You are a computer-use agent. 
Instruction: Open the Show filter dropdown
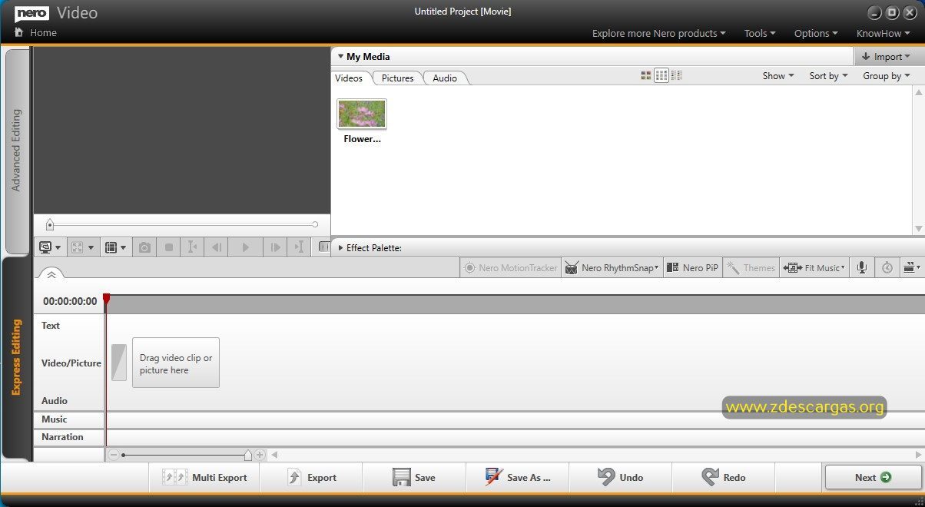[777, 75]
